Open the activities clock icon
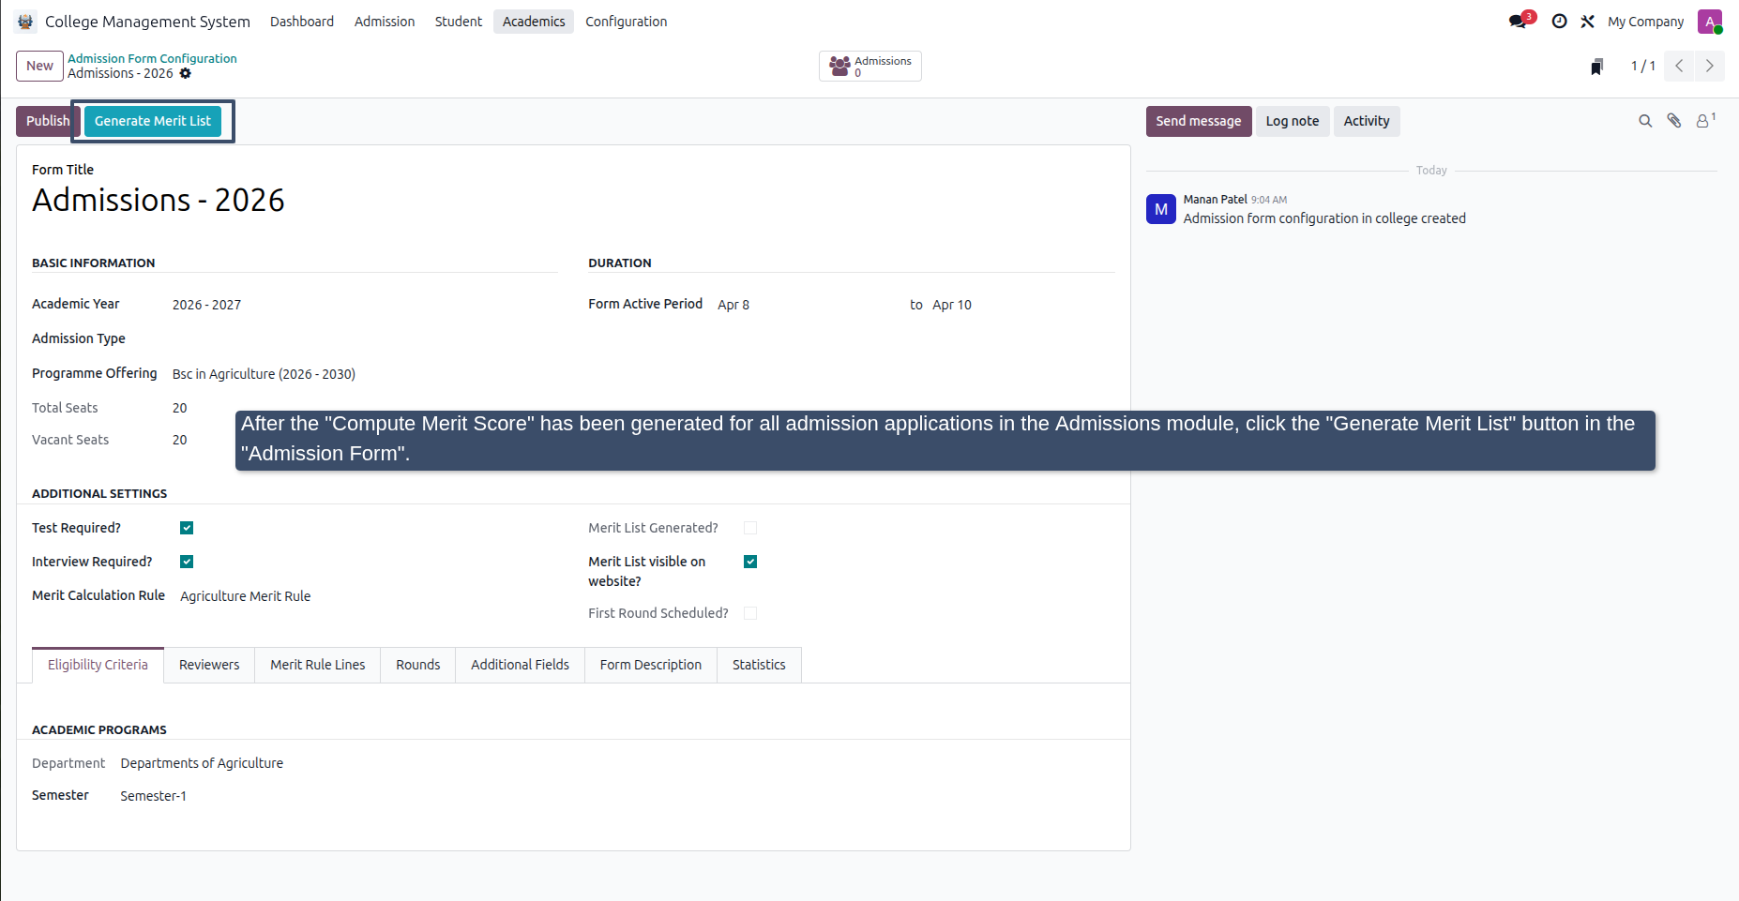This screenshot has height=901, width=1739. click(1559, 22)
